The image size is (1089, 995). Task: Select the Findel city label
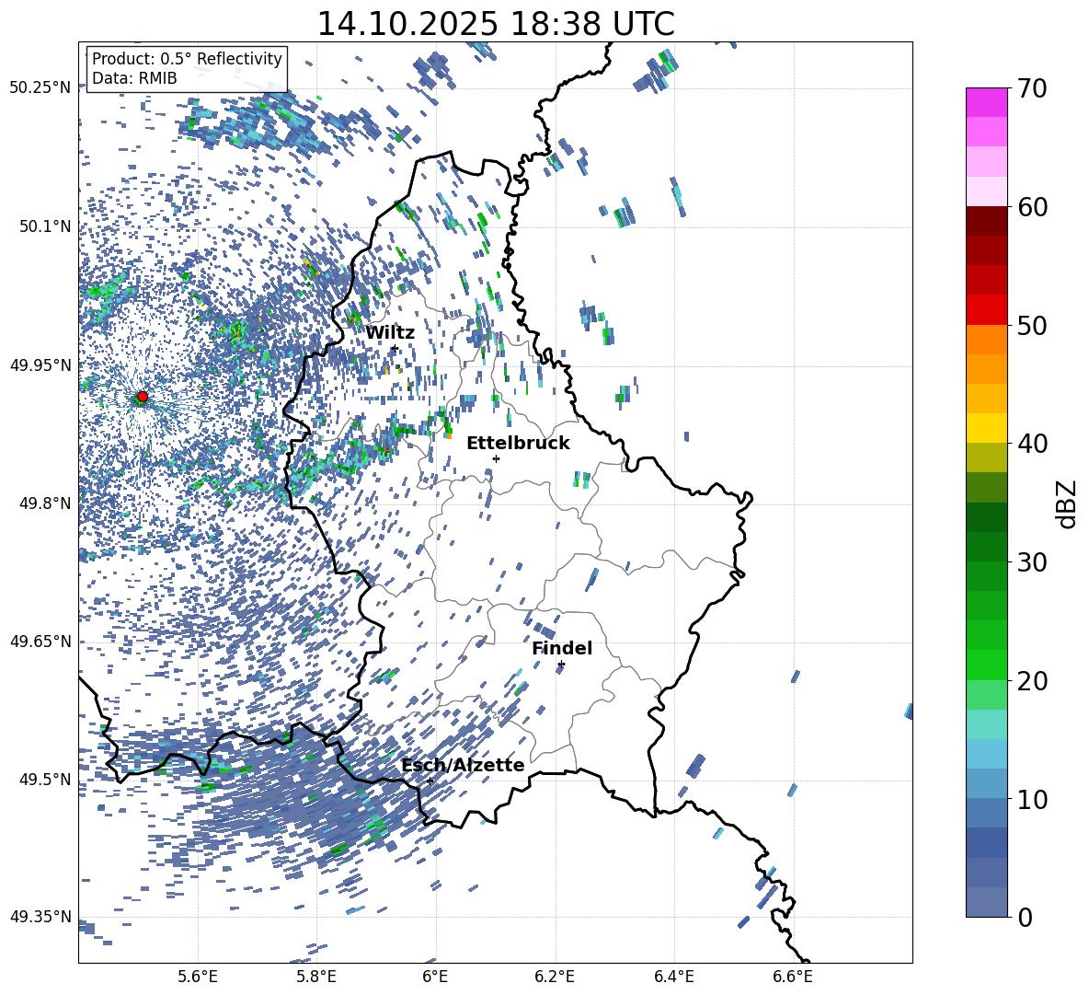coord(562,648)
